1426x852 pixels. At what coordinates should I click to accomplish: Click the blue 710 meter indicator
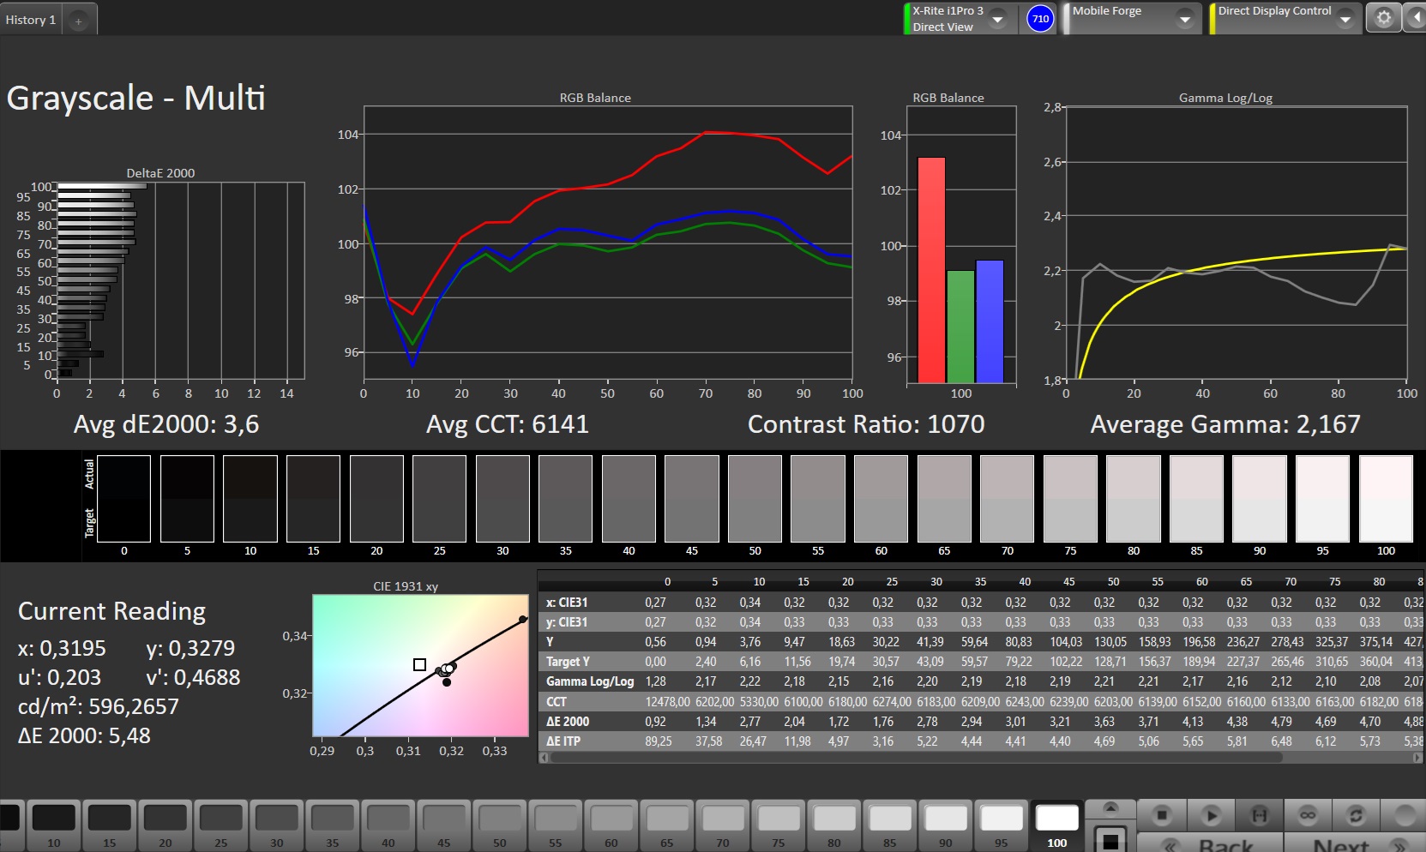[1040, 19]
